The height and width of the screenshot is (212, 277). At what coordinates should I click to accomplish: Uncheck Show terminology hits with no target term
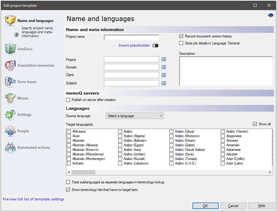pyautogui.click(x=68, y=190)
